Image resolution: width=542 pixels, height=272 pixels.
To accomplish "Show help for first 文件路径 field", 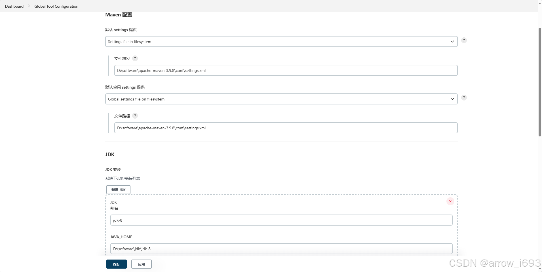I will coord(135,58).
